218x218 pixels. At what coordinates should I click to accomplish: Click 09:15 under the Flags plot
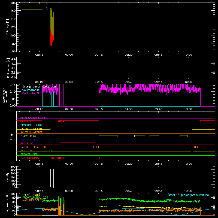99,164
